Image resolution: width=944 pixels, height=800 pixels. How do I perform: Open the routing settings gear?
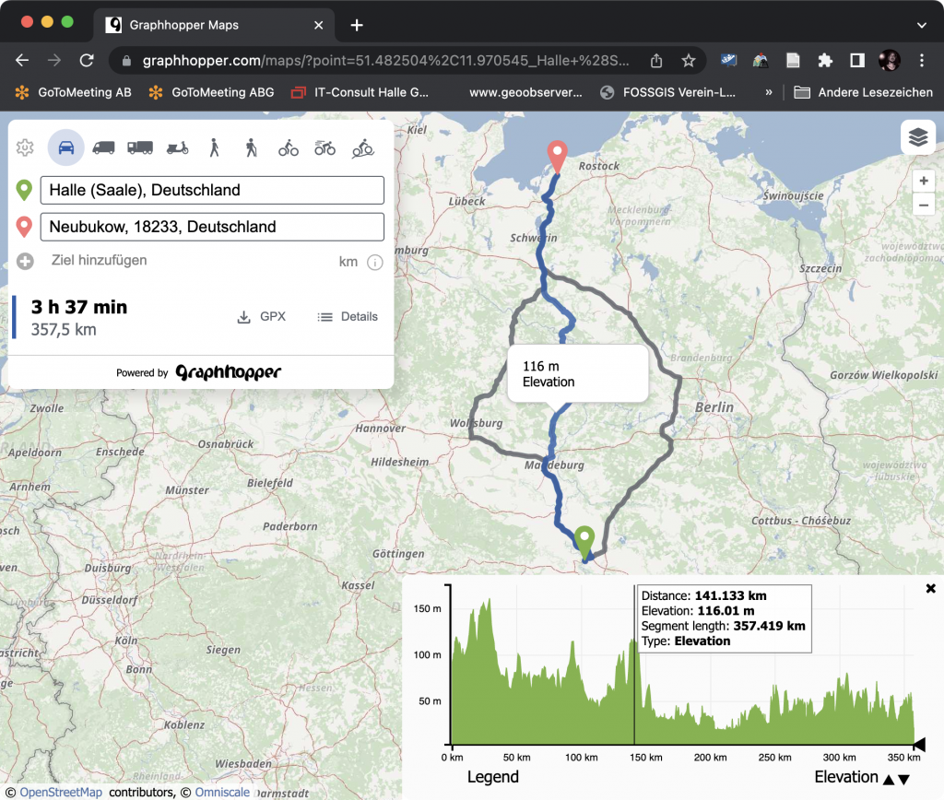[x=26, y=147]
